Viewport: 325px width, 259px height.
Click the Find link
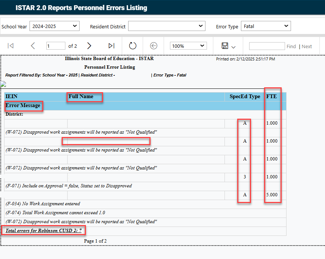[x=291, y=46]
